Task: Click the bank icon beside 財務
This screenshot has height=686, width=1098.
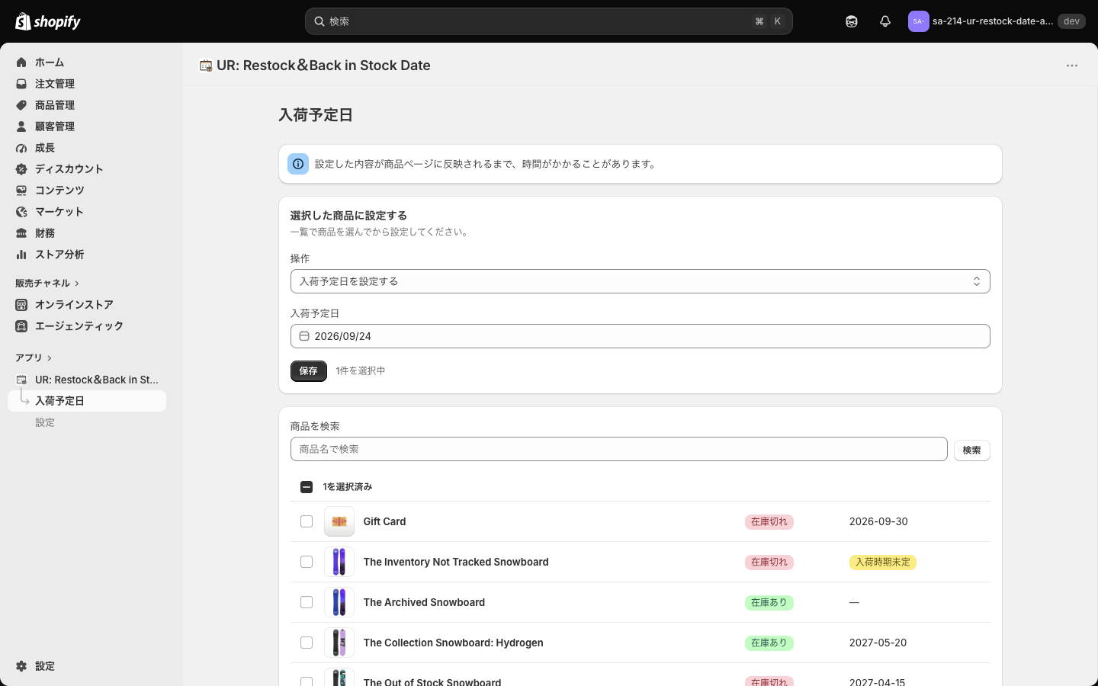Action: tap(21, 233)
